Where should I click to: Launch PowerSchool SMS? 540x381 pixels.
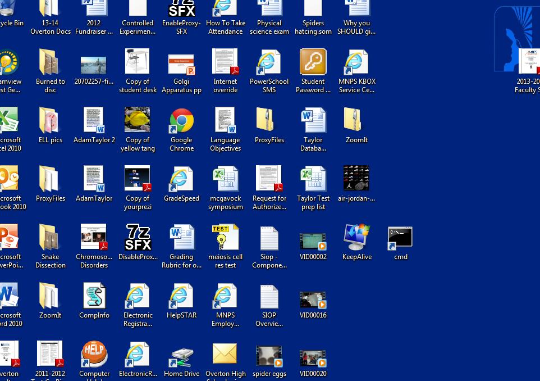269,62
